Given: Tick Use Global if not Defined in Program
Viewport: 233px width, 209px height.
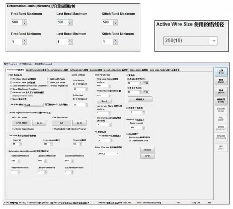Looking at the screenshot, I should point(53,129).
